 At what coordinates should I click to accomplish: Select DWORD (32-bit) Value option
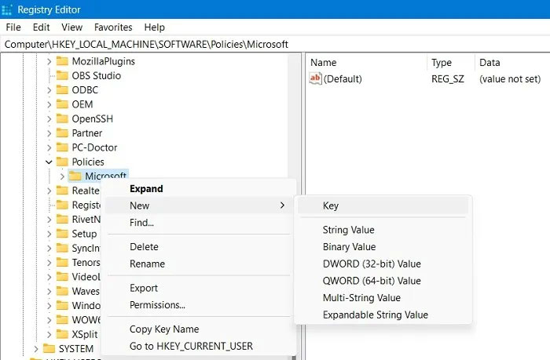pos(372,264)
